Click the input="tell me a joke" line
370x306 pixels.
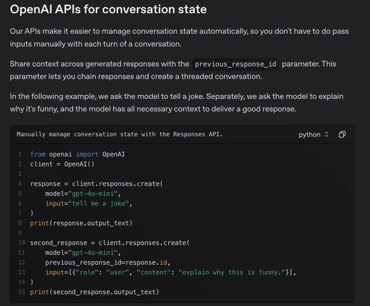click(89, 203)
